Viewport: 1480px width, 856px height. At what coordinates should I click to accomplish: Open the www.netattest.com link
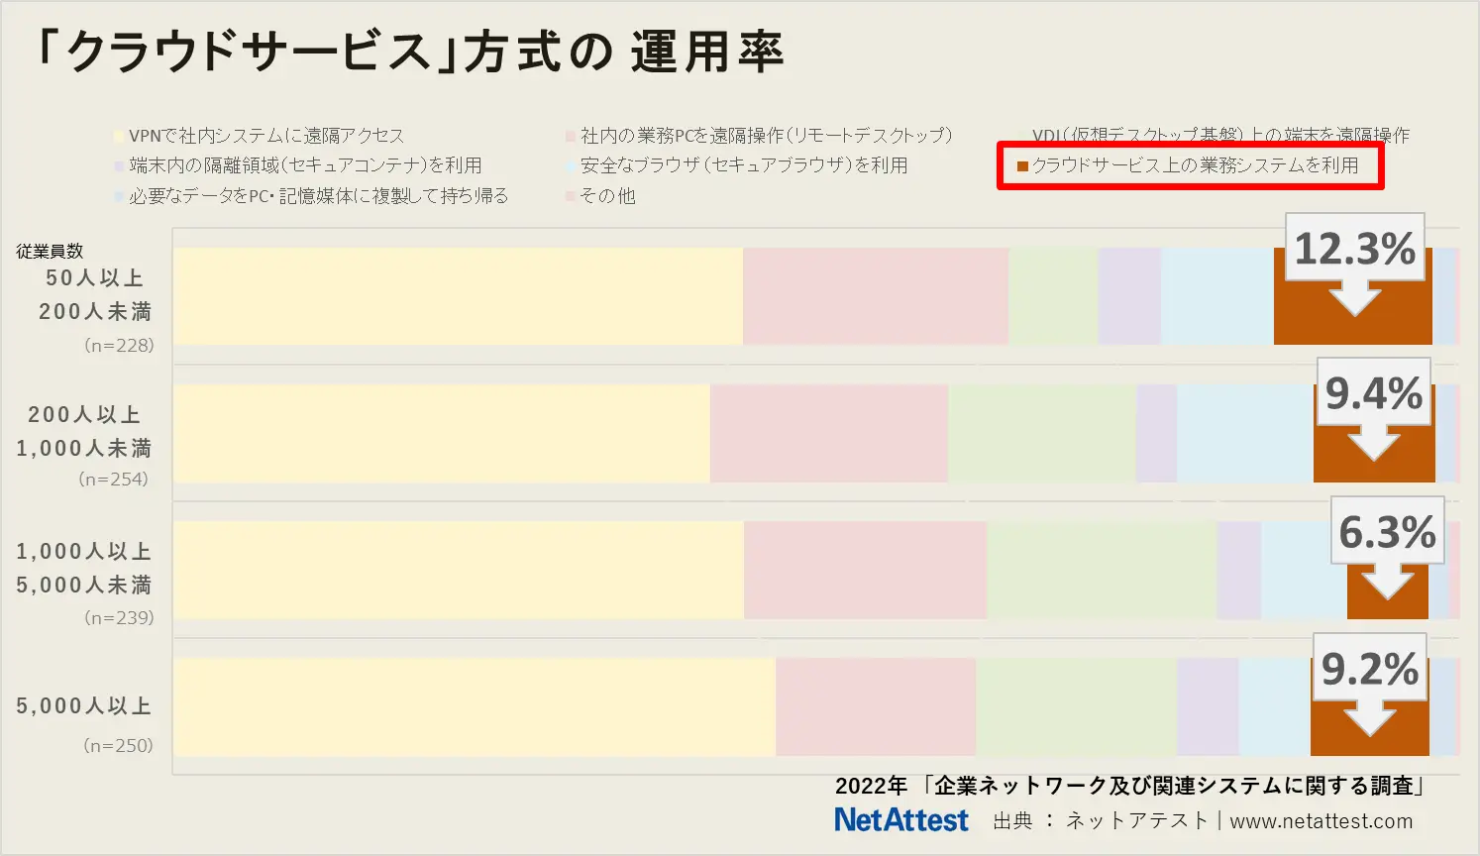click(1321, 821)
